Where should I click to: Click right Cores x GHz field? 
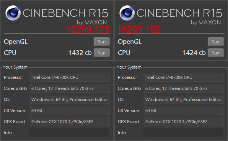[x=184, y=88]
